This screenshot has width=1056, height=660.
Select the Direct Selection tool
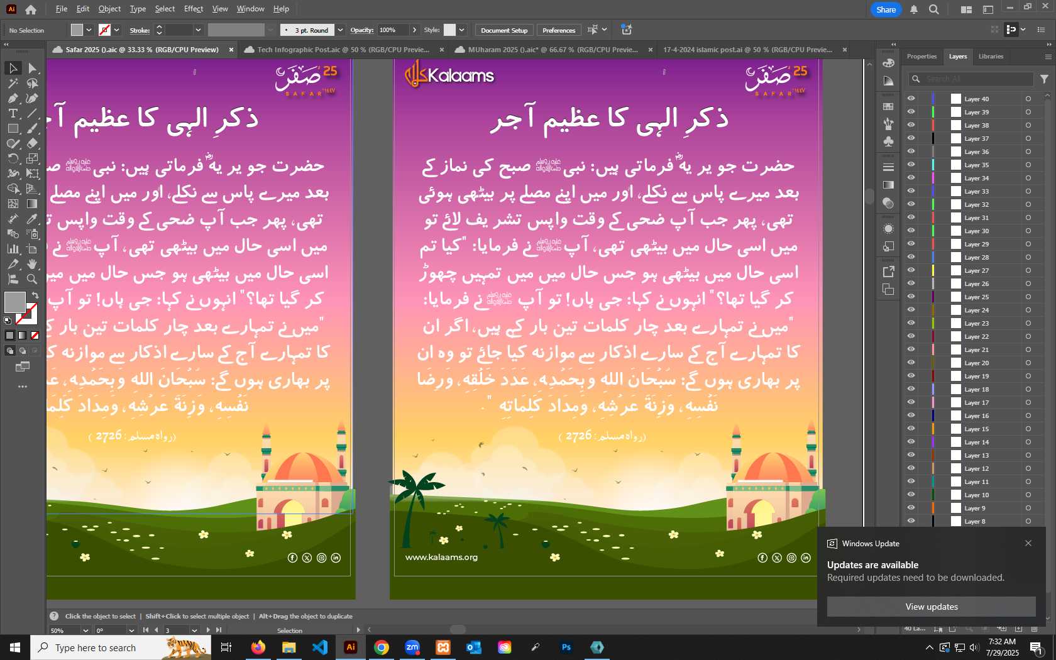[x=33, y=68]
